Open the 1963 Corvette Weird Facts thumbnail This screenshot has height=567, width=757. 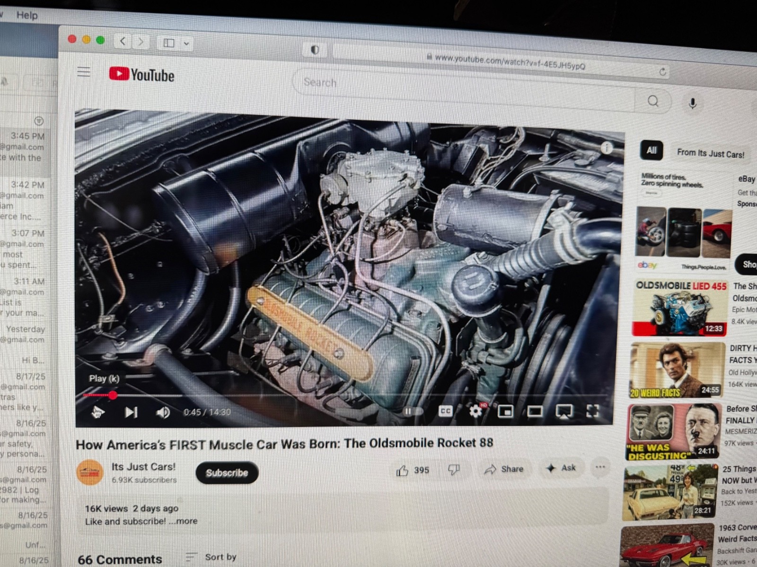coord(667,546)
